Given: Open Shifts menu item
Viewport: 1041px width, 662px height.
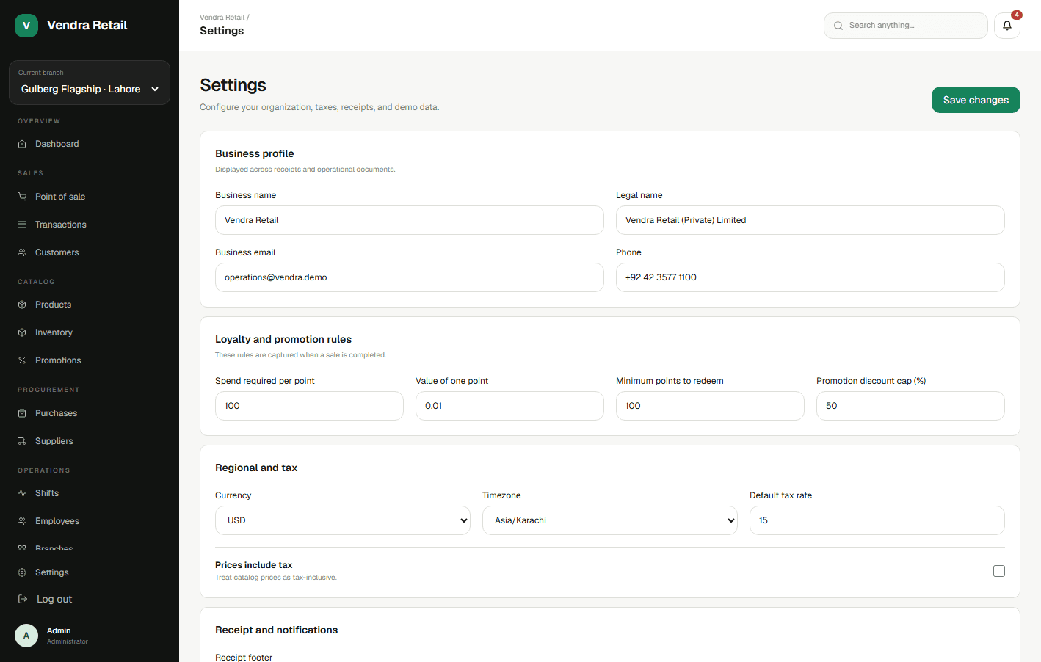Looking at the screenshot, I should coord(90,493).
